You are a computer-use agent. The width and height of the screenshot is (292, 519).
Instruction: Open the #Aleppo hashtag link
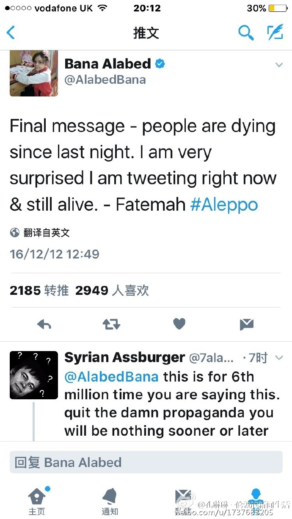(224, 205)
